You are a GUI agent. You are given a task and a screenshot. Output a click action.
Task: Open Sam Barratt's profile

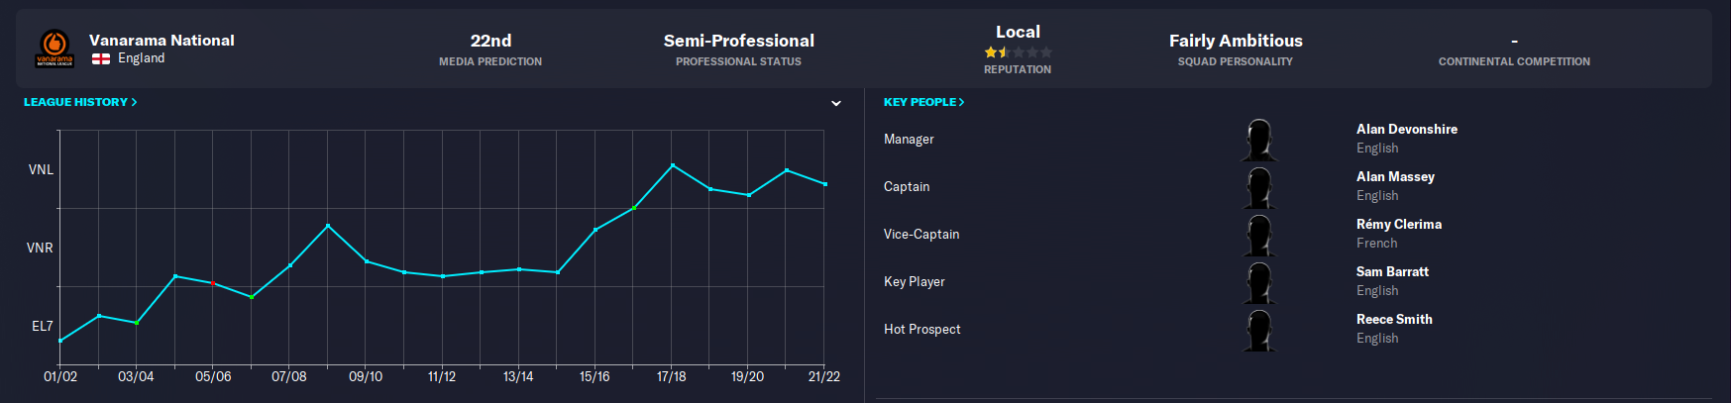tap(1392, 271)
